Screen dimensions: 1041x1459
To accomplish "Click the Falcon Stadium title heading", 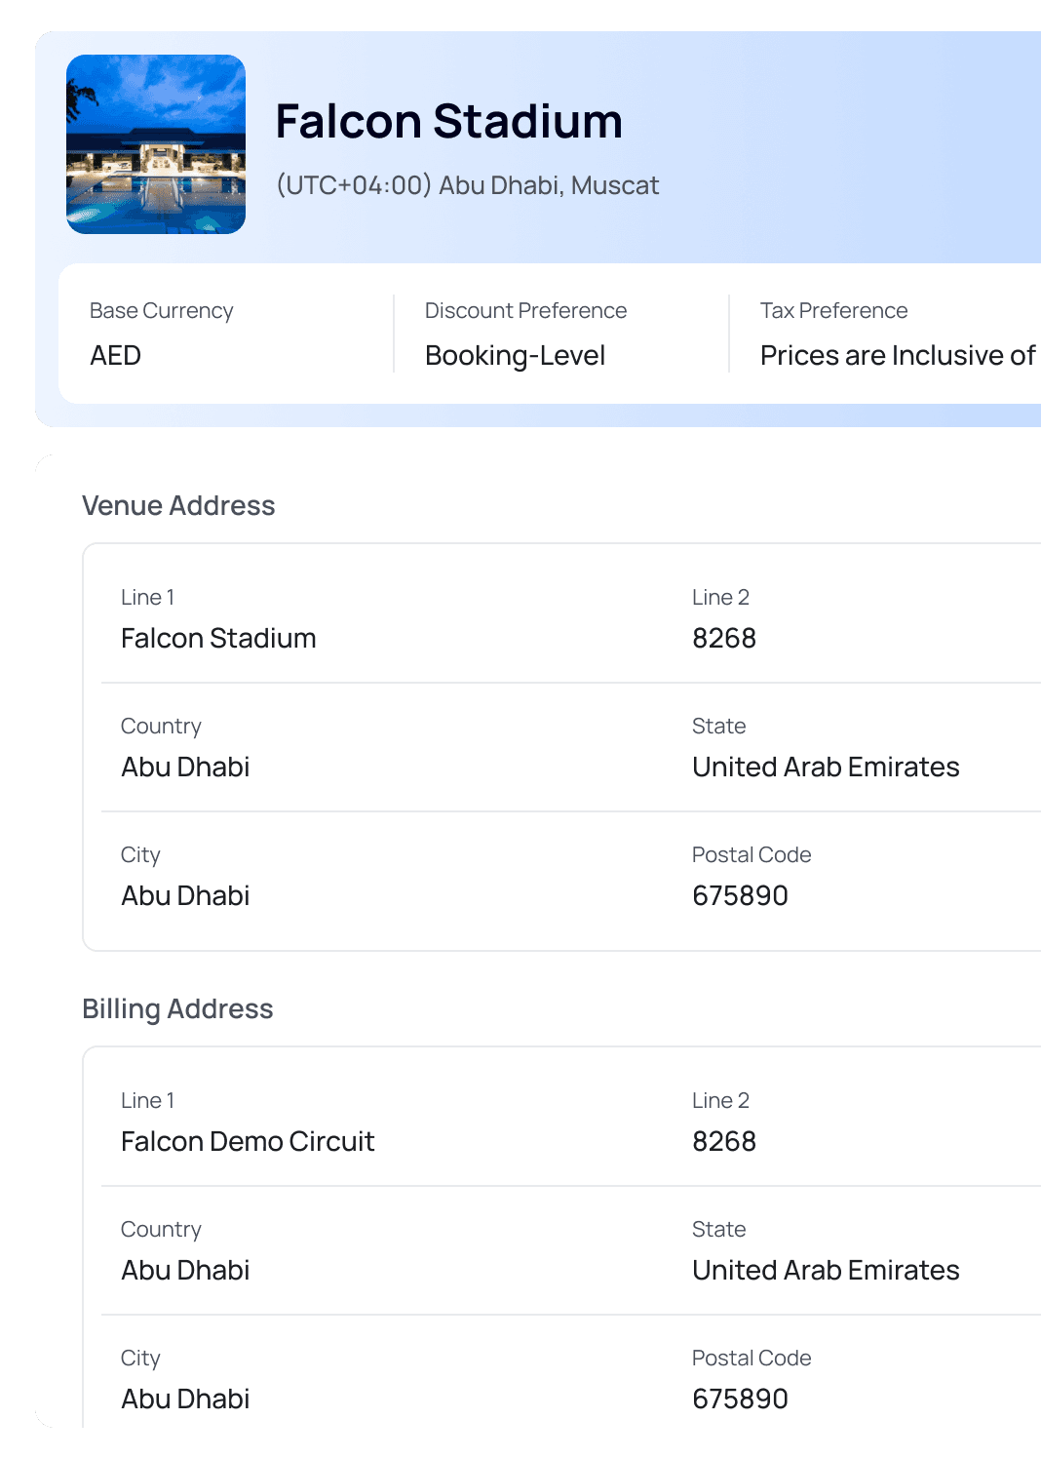I will pos(449,121).
